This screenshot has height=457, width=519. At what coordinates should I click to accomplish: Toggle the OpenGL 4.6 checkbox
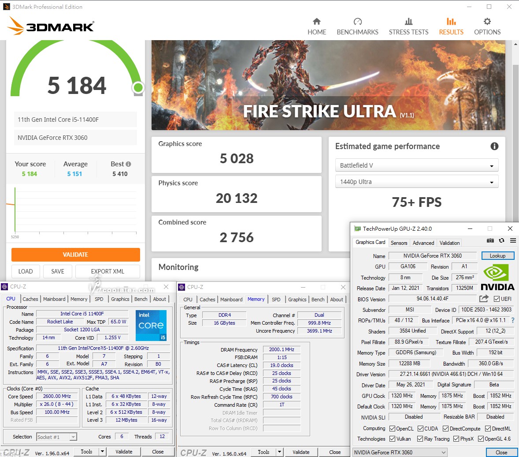click(x=481, y=439)
